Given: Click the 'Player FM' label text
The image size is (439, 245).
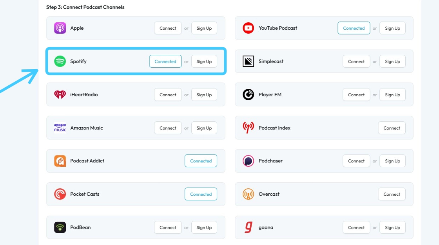Looking at the screenshot, I should (270, 95).
